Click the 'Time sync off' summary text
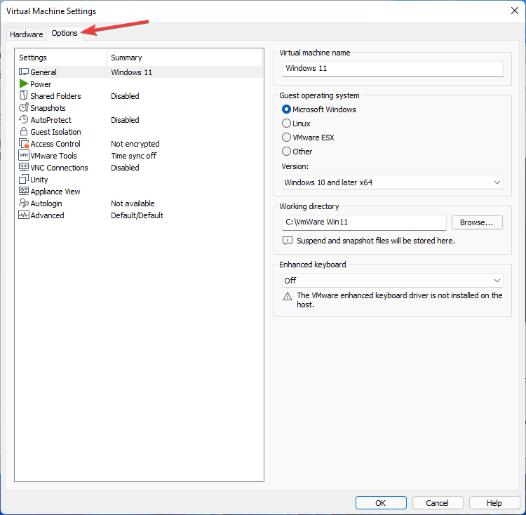This screenshot has height=515, width=526. coord(133,156)
